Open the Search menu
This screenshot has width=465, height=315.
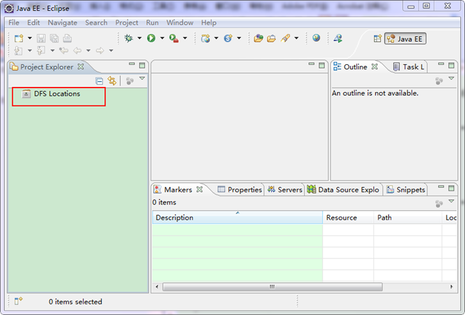click(96, 23)
